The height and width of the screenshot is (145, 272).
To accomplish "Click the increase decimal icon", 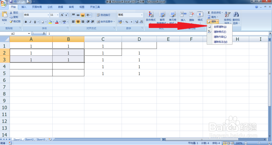I will (x=137, y=22).
